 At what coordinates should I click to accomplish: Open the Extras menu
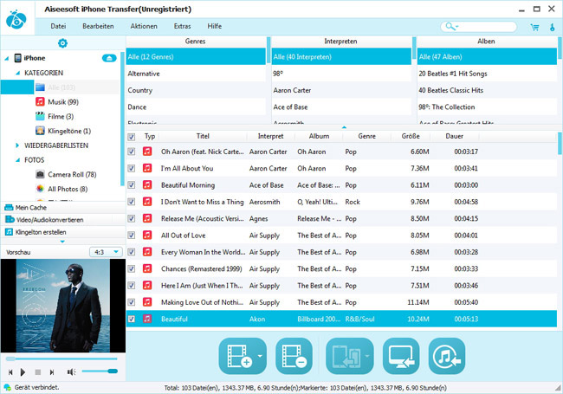(x=183, y=26)
